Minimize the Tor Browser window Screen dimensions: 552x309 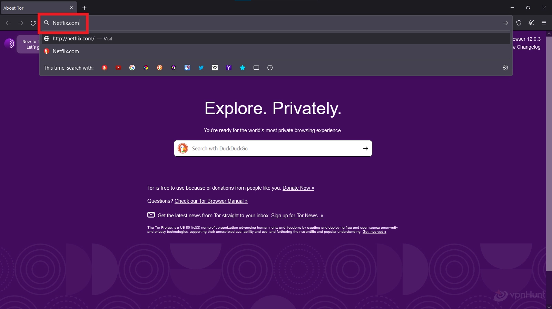(512, 8)
